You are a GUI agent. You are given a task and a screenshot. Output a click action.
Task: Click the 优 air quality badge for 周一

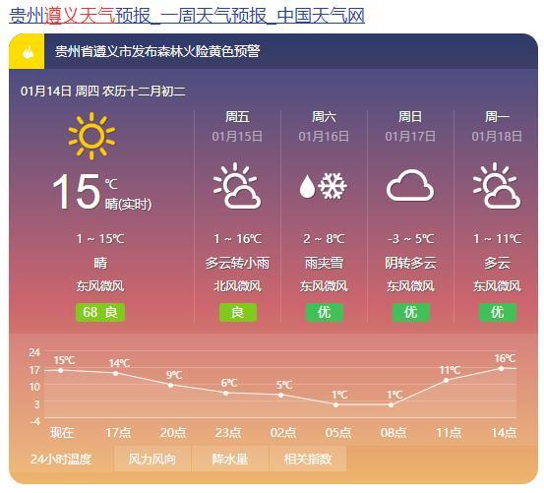498,312
